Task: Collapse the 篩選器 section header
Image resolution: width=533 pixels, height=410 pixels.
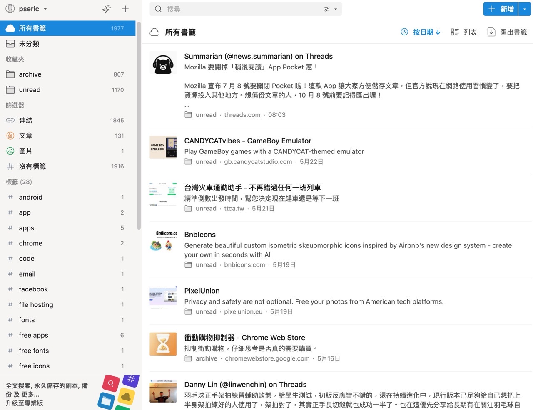Action: 15,105
